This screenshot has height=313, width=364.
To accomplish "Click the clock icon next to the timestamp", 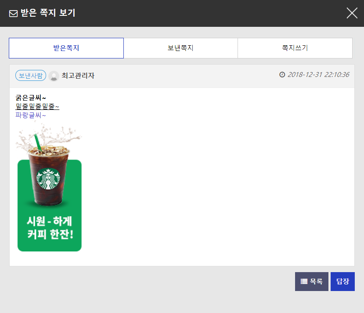I will [282, 75].
